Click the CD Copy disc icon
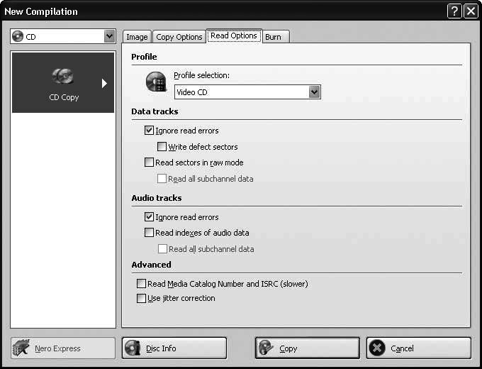The height and width of the screenshot is (369, 482). 63,77
